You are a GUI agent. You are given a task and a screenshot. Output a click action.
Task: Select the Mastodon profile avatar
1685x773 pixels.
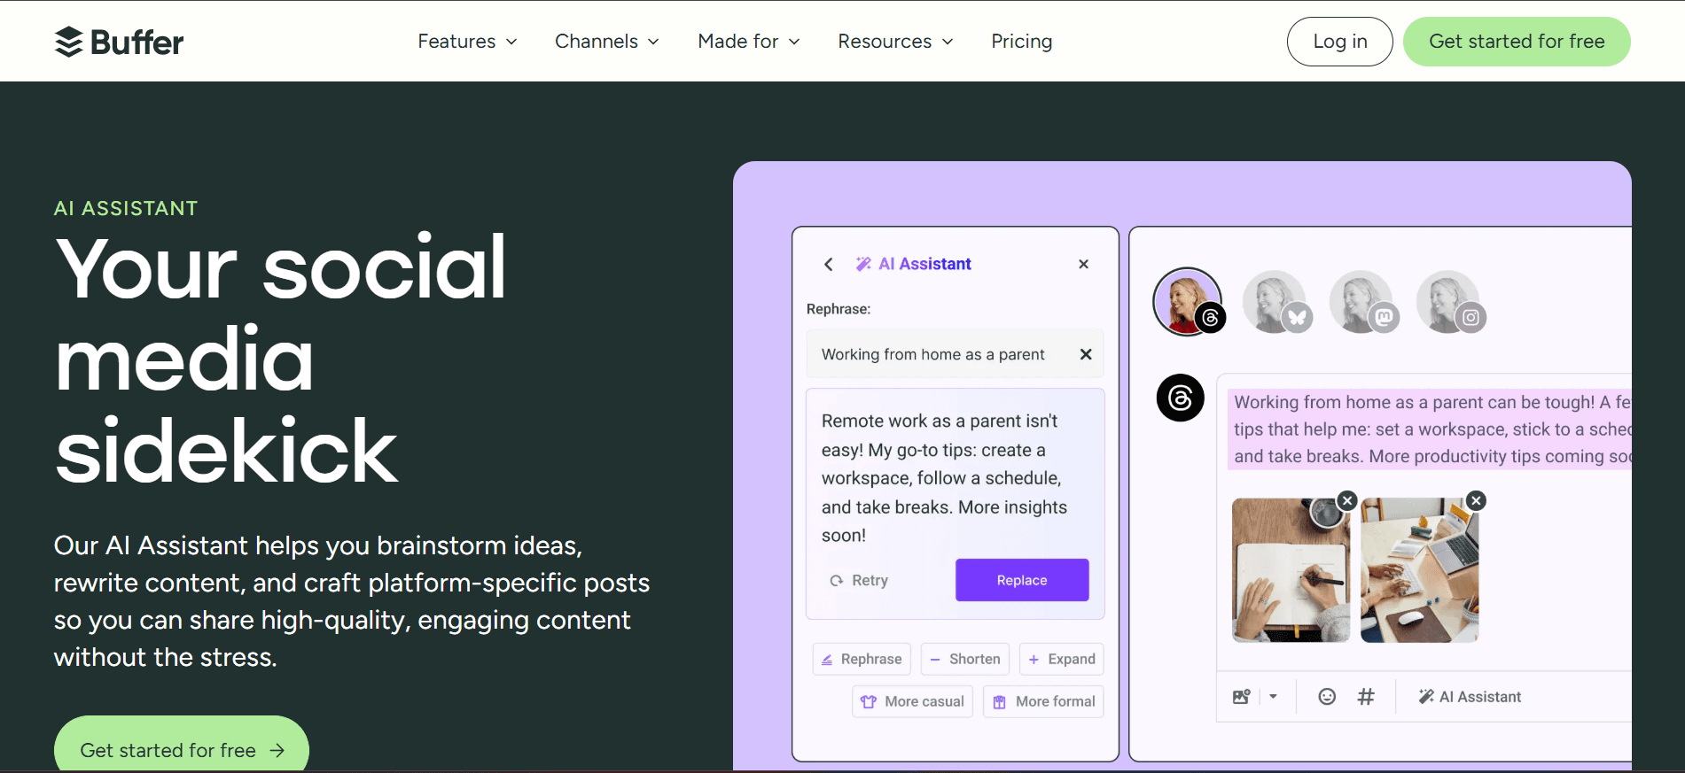tap(1362, 302)
